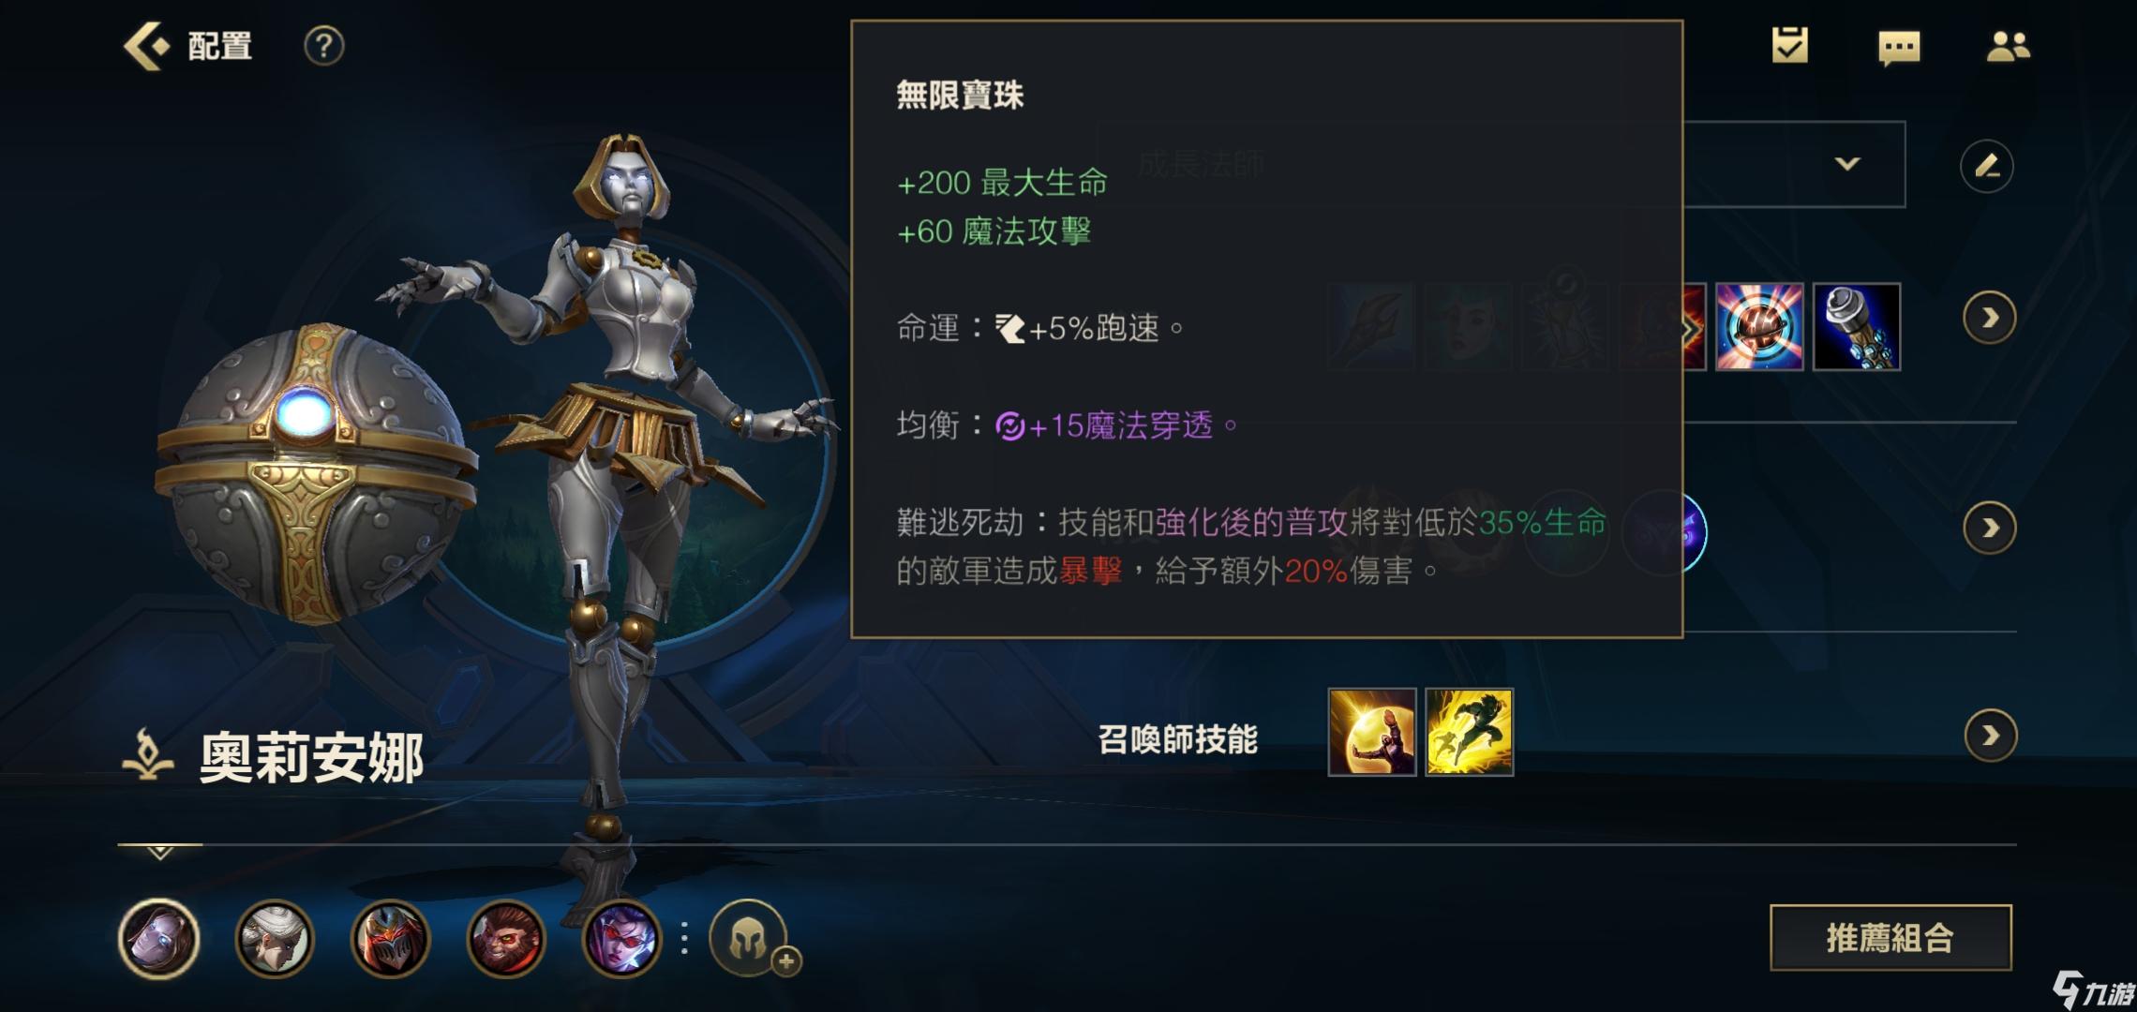Expand the items row arrow

1989,319
